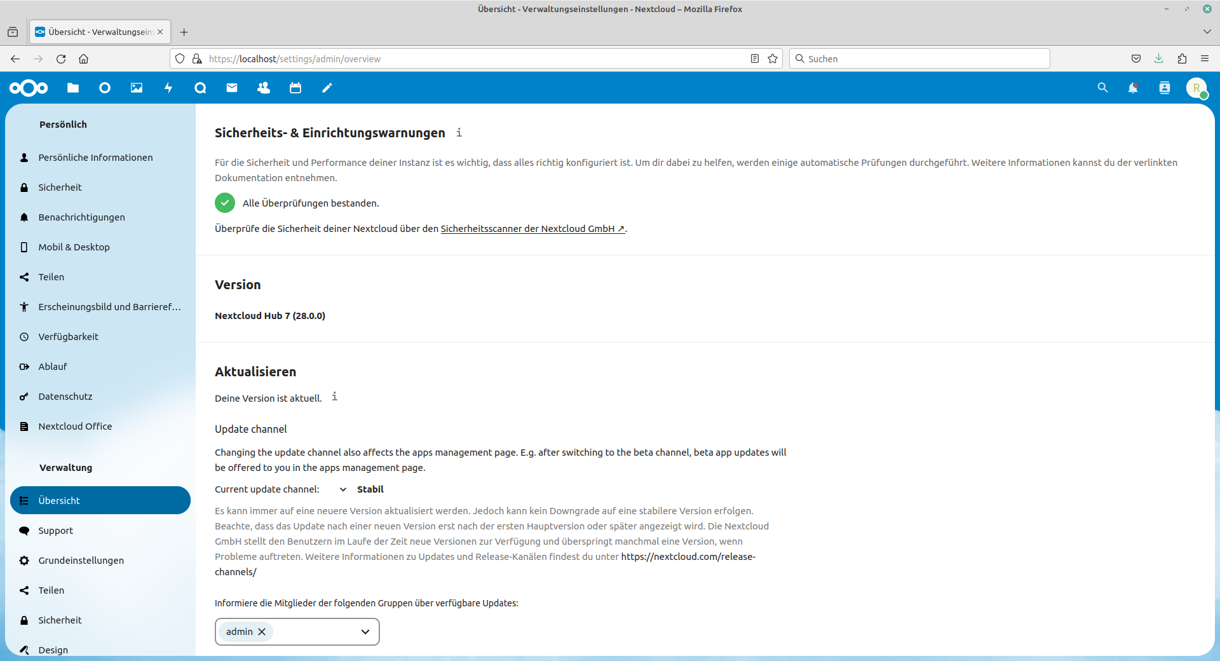Open Sicherheitsscanner der Nextcloud GmbH link
The image size is (1220, 661).
click(x=532, y=229)
